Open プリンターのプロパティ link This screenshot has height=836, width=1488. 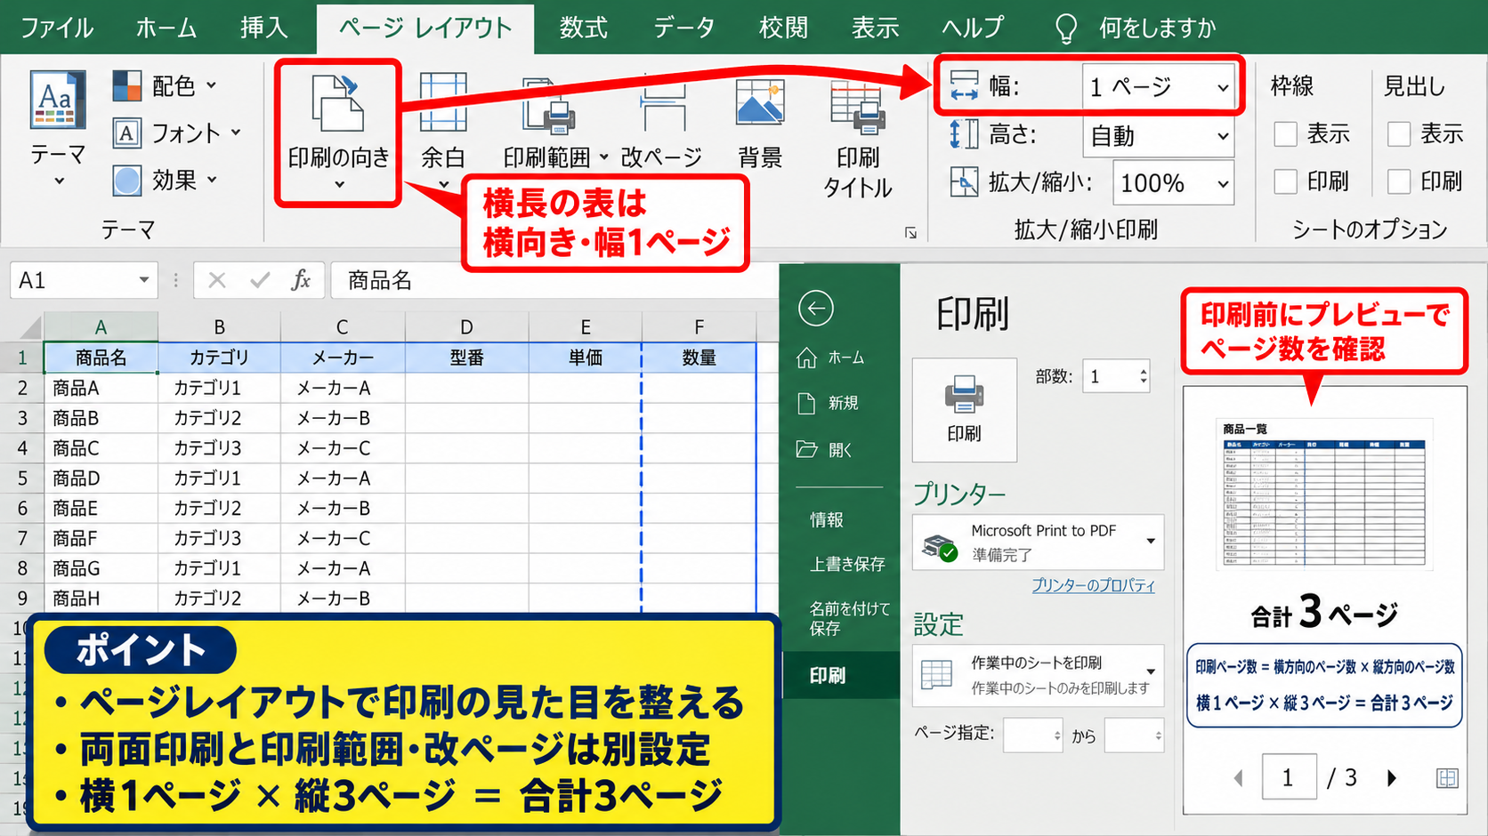(1093, 585)
